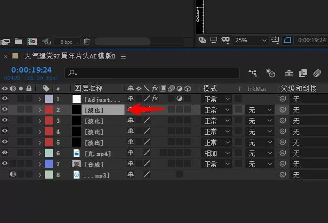The height and width of the screenshot is (223, 328).
Task: Click the white solid thumbnail of layer 1
Action: (76, 99)
